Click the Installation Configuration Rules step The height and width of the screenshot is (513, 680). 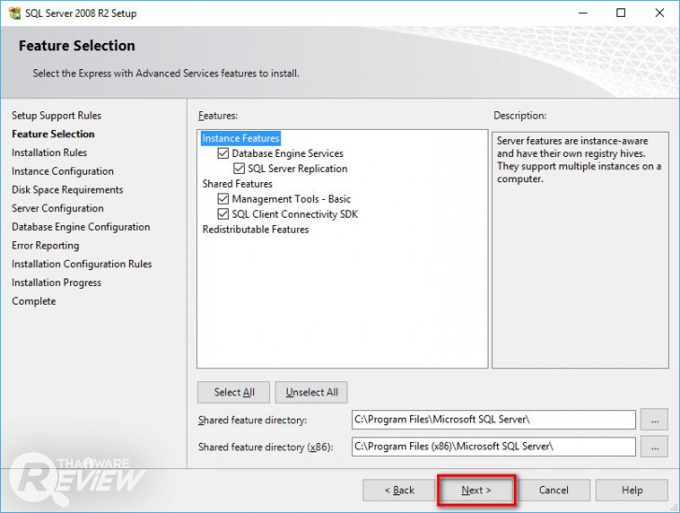tap(81, 264)
